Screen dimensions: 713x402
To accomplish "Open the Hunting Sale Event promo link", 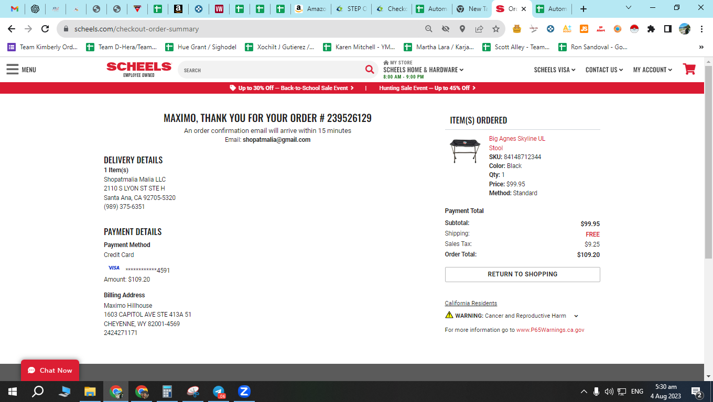I will point(427,88).
